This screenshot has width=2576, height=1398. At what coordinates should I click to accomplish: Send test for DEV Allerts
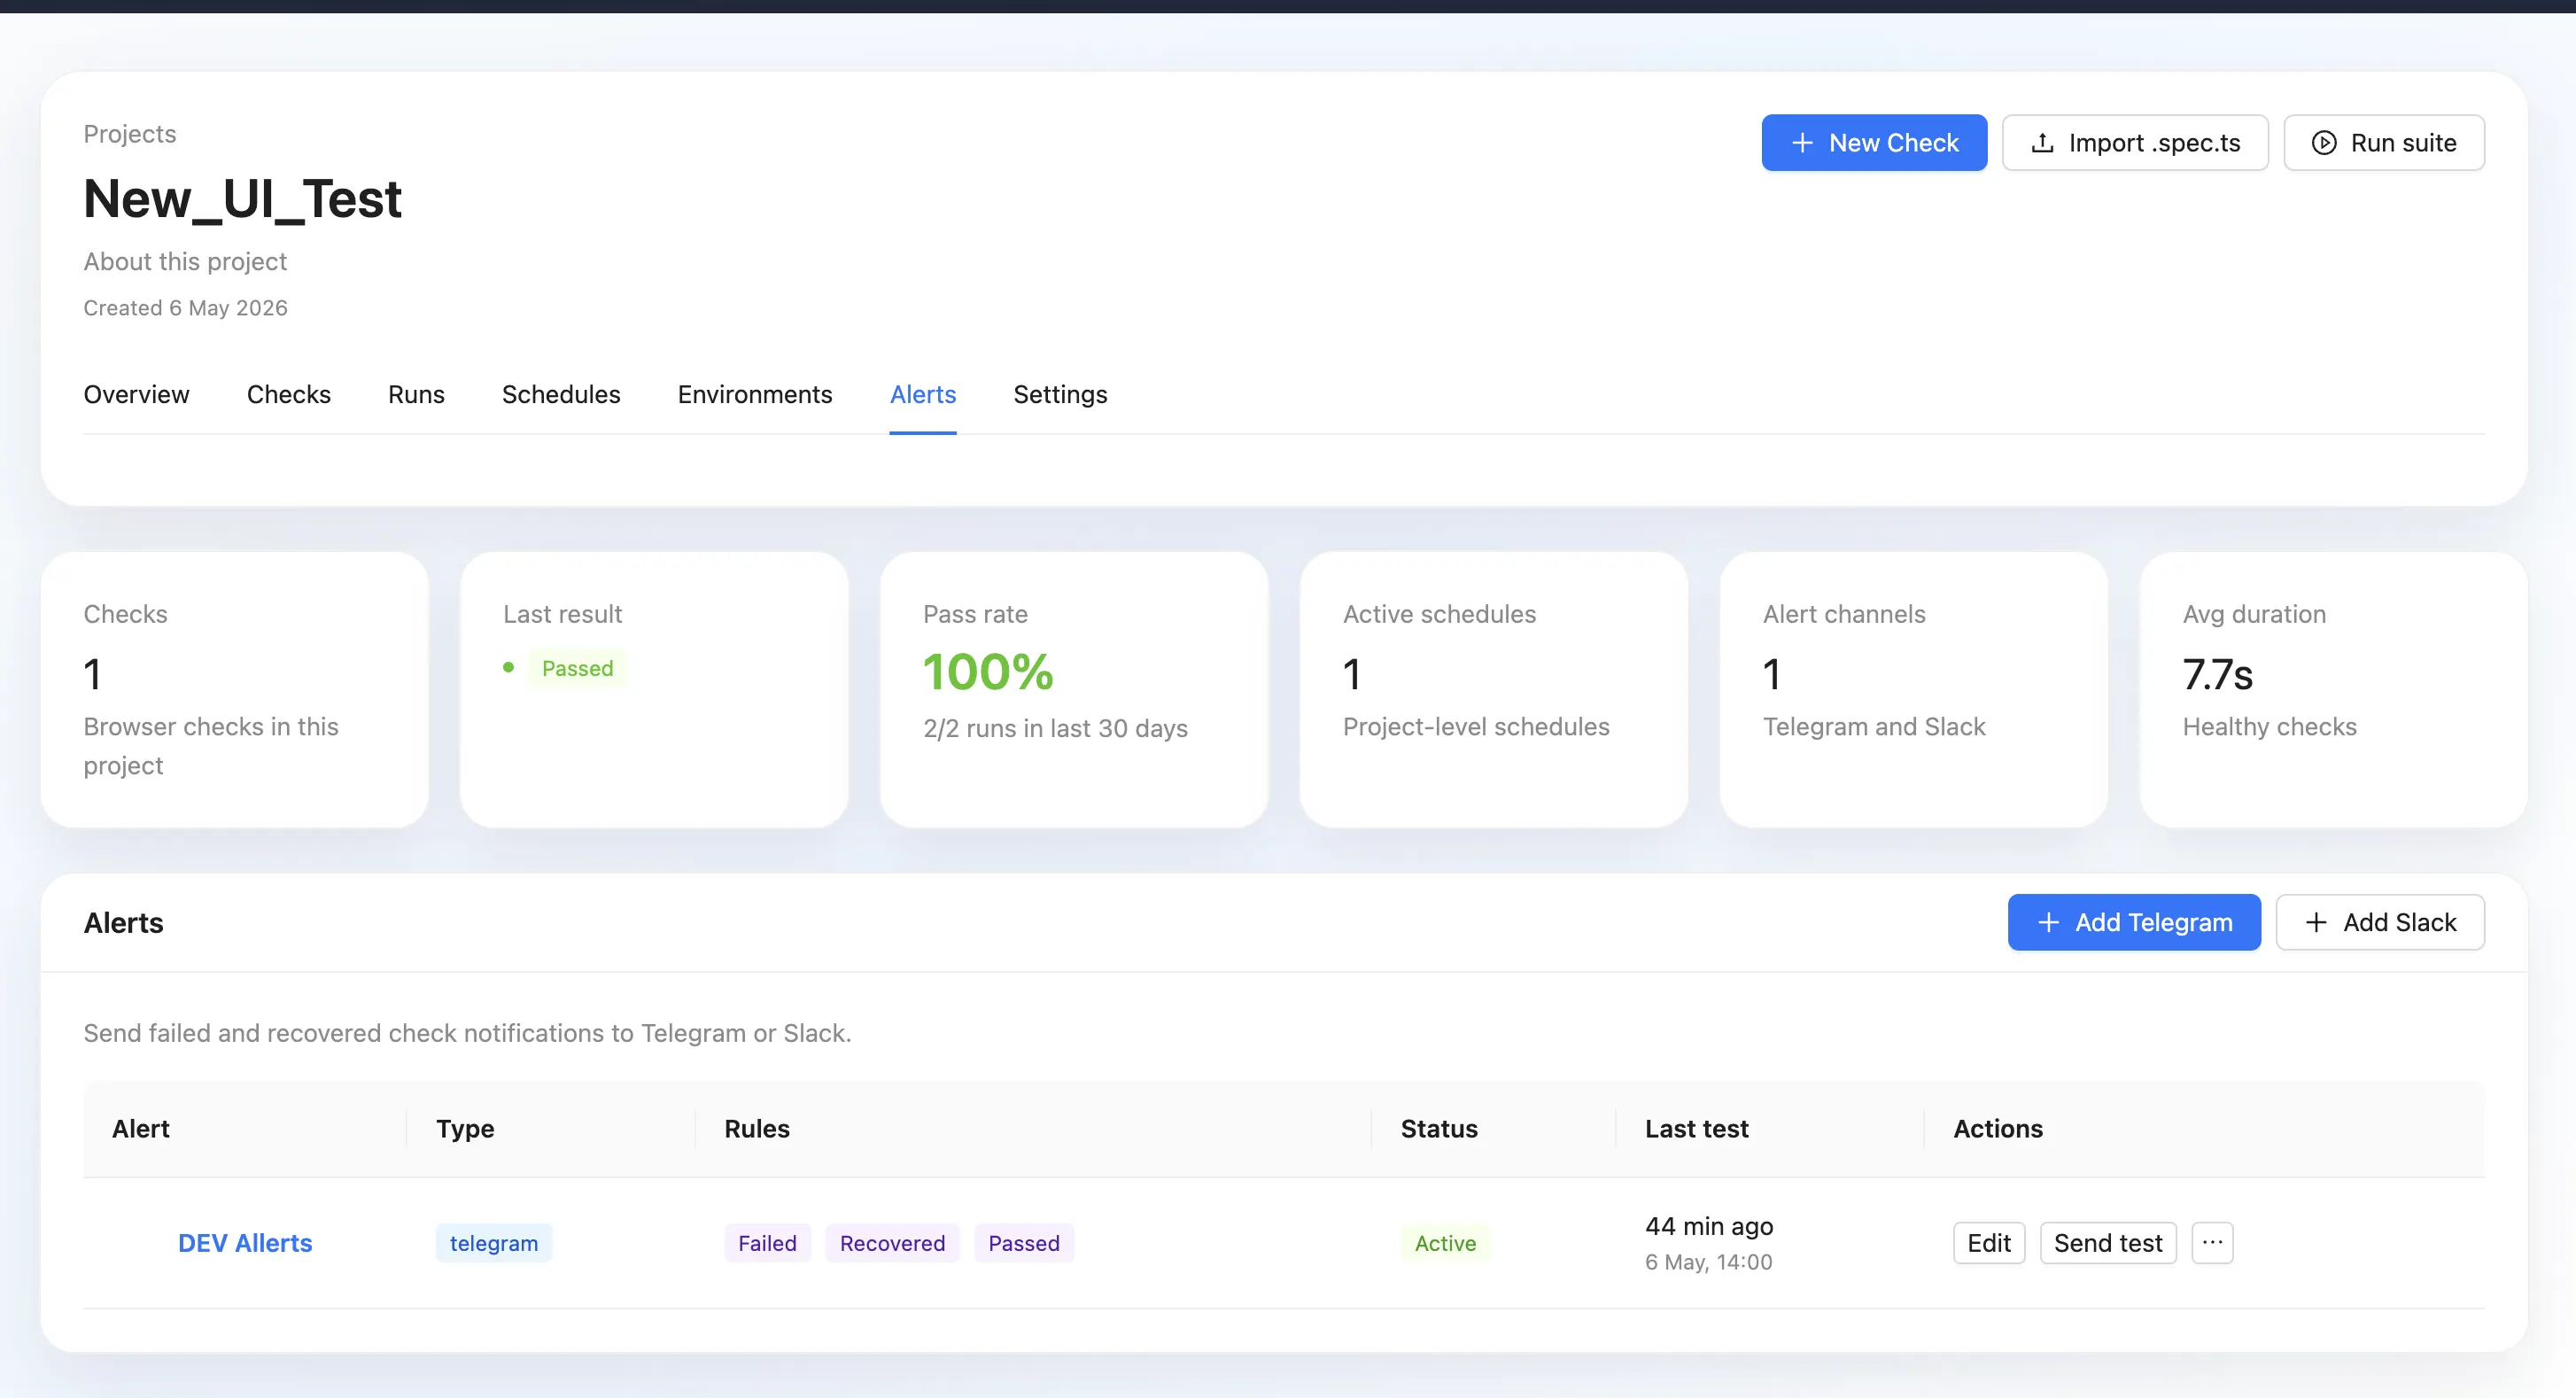pyautogui.click(x=2108, y=1243)
